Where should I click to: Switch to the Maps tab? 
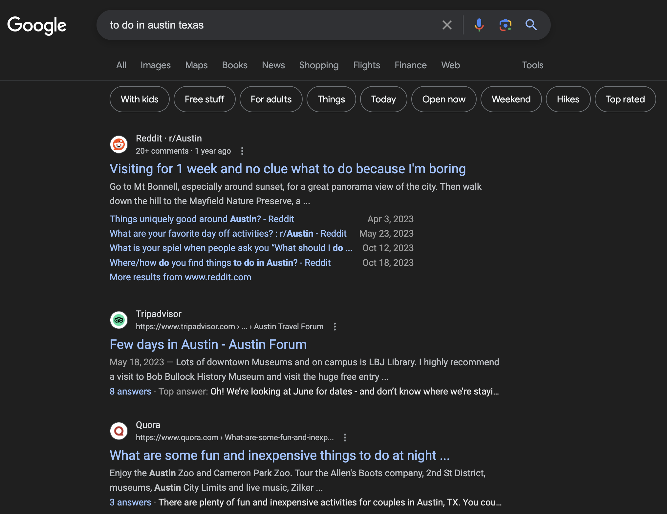[196, 65]
